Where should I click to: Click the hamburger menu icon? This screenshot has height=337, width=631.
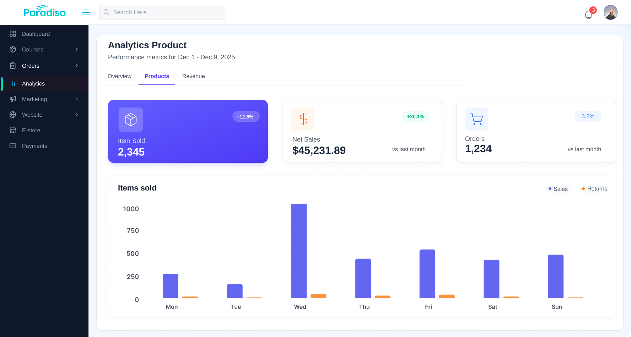[86, 12]
